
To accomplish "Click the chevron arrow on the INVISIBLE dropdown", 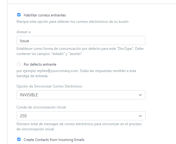I will [140, 95].
